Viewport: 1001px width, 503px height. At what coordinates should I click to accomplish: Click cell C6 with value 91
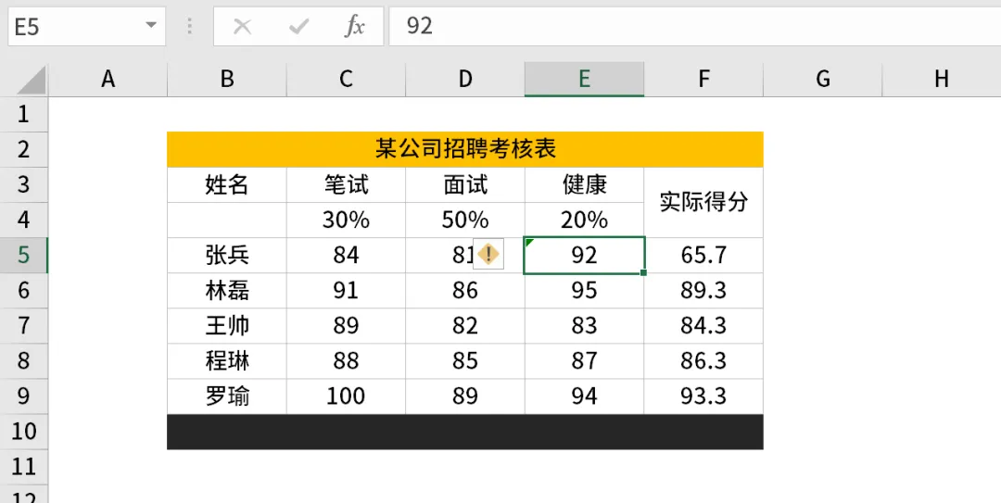[x=346, y=291]
